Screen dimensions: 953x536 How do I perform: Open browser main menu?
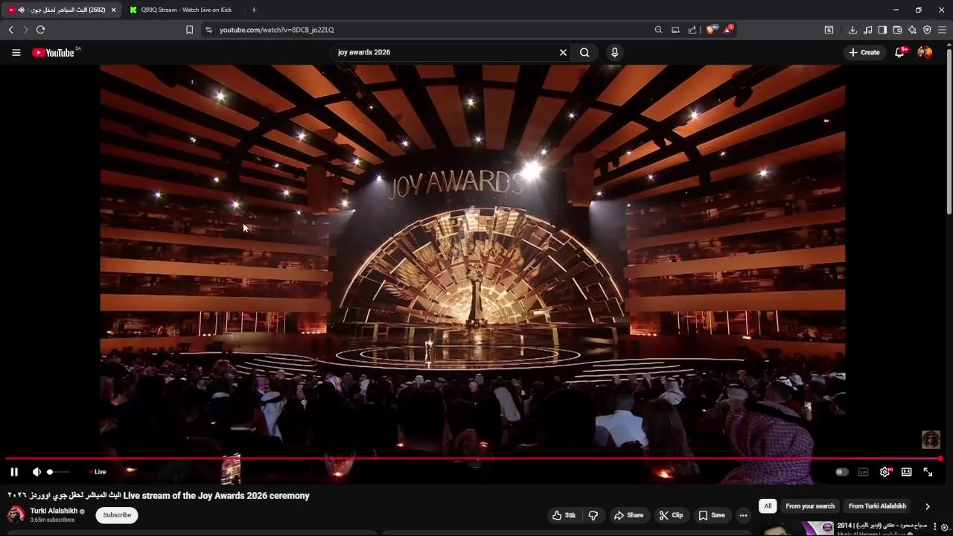942,30
